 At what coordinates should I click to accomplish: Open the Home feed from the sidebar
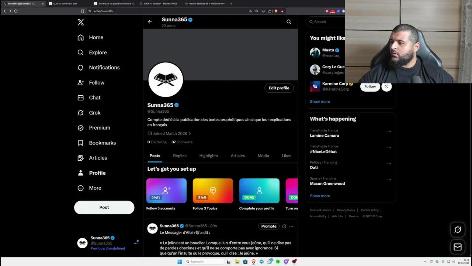point(90,37)
